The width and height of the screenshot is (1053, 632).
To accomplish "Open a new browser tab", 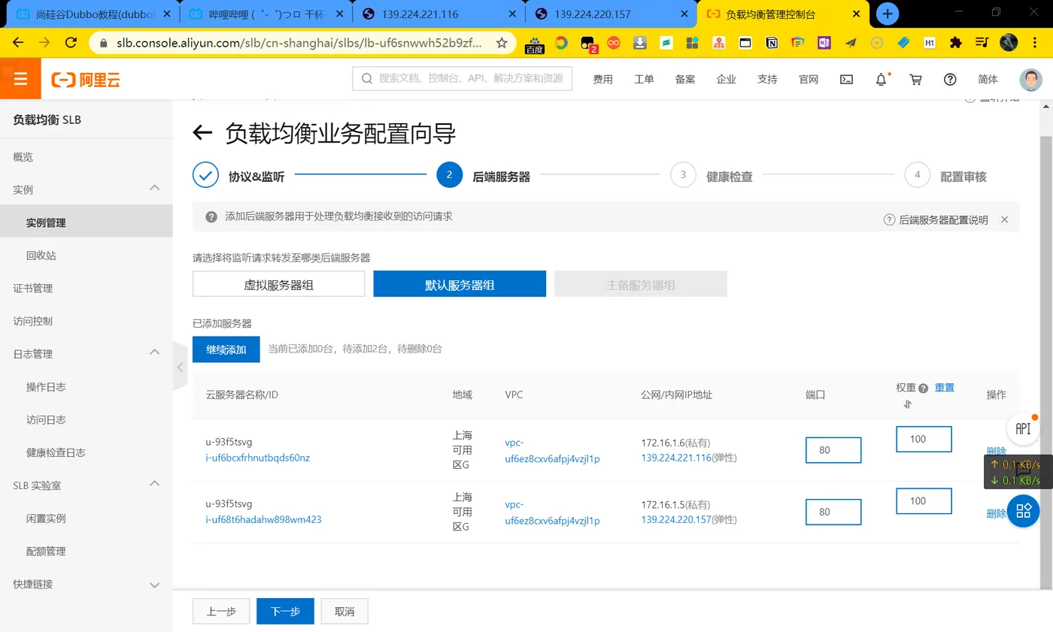I will tap(888, 14).
